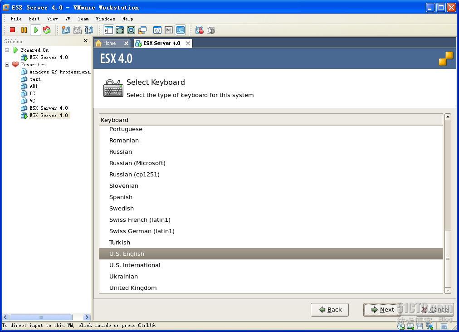This screenshot has height=332, width=459.
Task: Close the Sidebar panel with X
Action: click(86, 41)
